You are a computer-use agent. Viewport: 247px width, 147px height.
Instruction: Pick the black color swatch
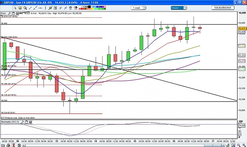(89, 7)
